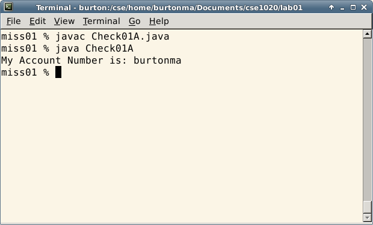
Task: Click the terminal cursor block at prompt
Action: point(58,72)
